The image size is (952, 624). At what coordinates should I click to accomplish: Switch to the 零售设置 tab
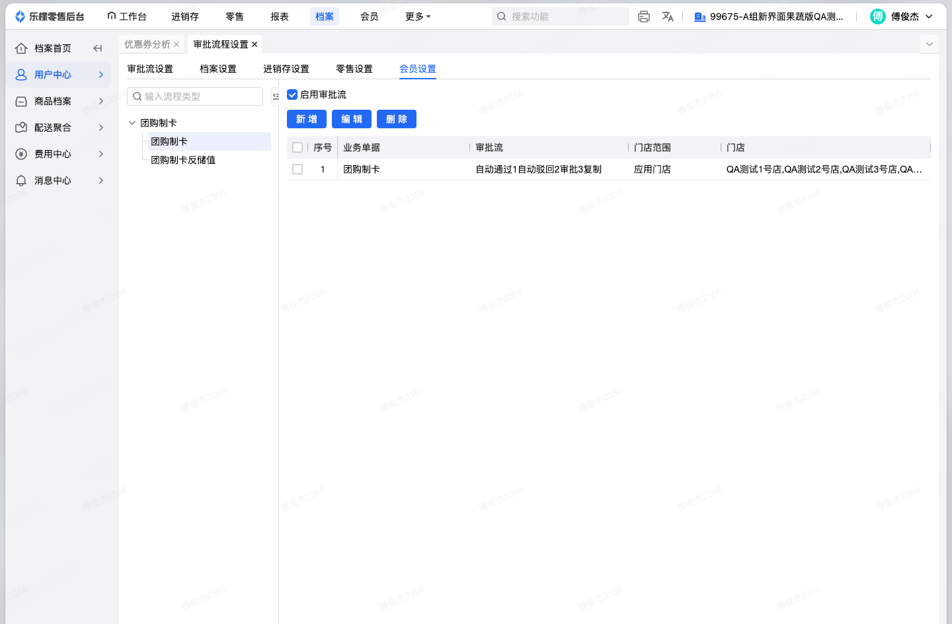(354, 69)
